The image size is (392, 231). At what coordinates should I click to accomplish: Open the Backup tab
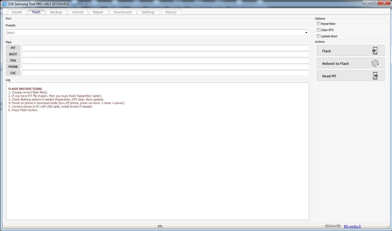[56, 12]
